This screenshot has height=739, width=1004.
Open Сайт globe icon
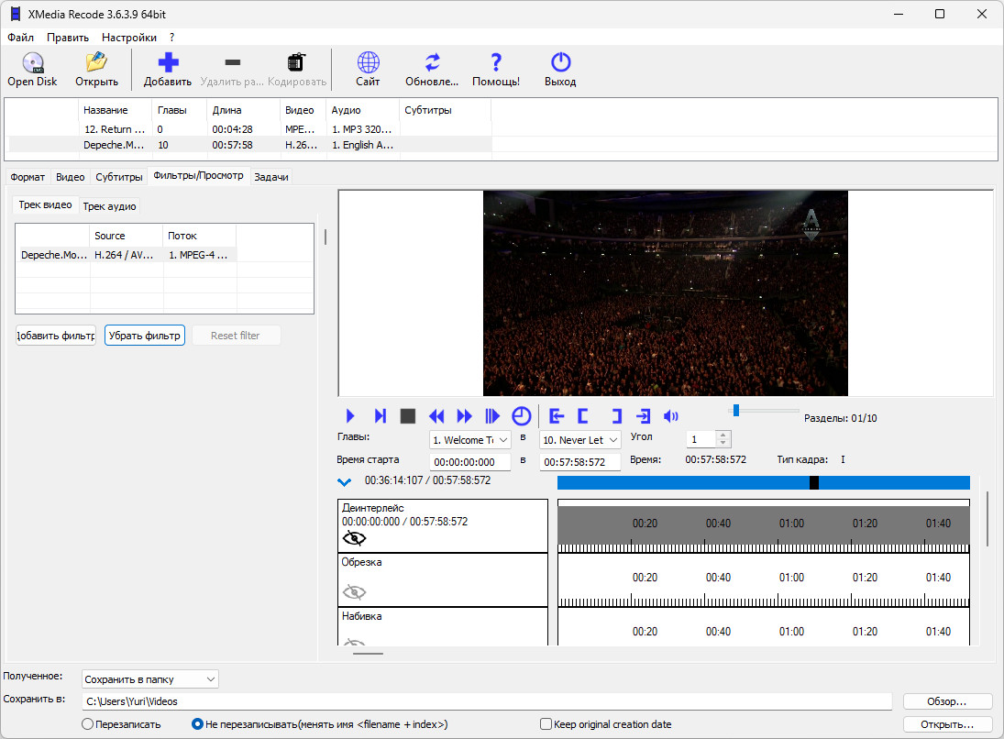pos(369,62)
